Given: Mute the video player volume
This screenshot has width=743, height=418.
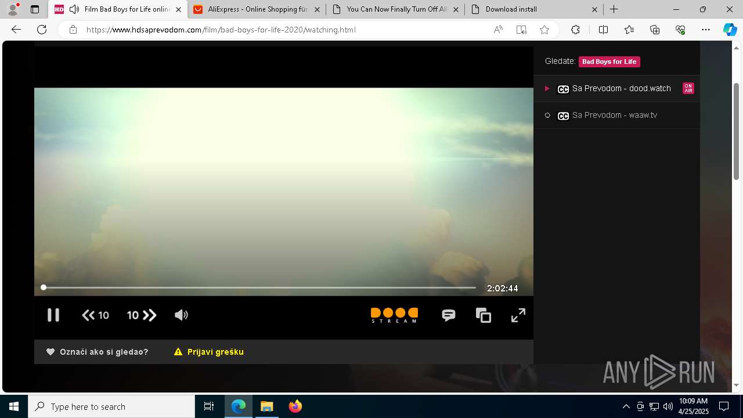Looking at the screenshot, I should click(181, 315).
